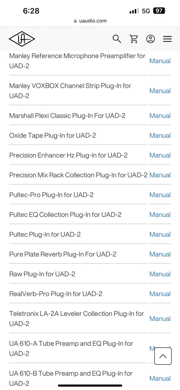The width and height of the screenshot is (180, 390).
Task: Open Manual for Precision Mix Rack Collection
Action: pyautogui.click(x=160, y=175)
